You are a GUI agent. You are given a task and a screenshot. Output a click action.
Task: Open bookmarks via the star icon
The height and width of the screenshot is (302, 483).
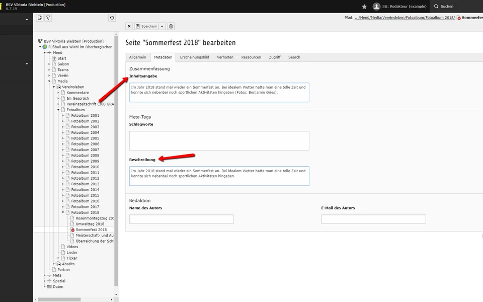(364, 7)
